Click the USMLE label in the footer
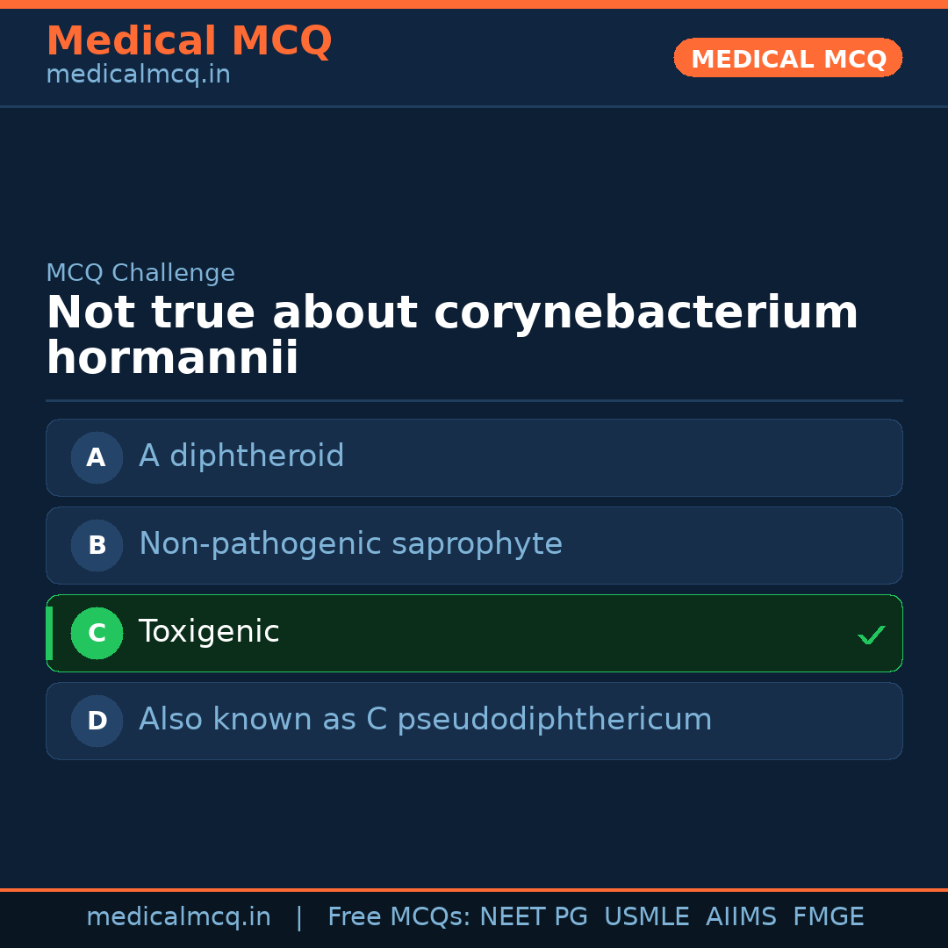948x948 pixels. click(646, 917)
